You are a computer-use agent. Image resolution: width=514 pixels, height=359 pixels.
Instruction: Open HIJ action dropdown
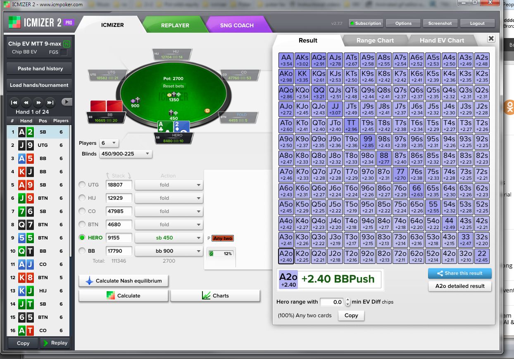pyautogui.click(x=169, y=198)
